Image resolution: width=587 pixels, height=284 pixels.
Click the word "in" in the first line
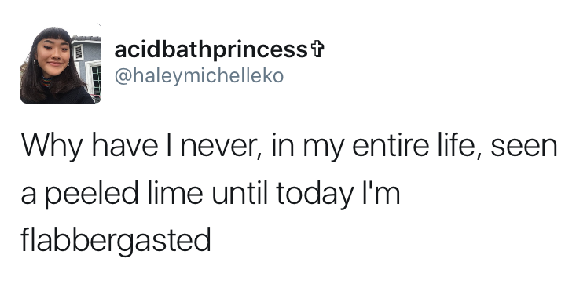point(282,145)
